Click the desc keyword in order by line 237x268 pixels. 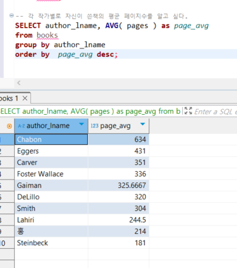tap(106, 54)
